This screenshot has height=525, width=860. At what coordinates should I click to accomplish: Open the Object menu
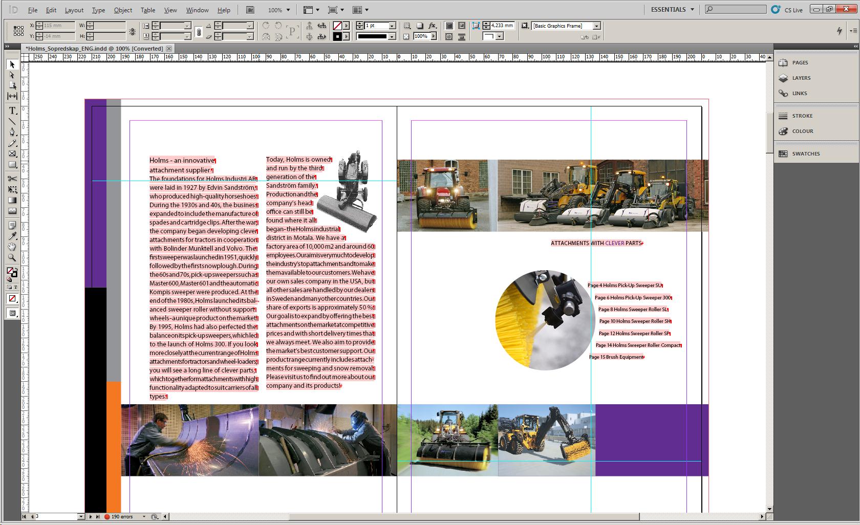[123, 10]
